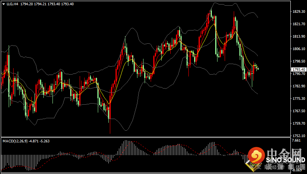This screenshot has height=174, width=307.
Task: Click the 7.661 MACD scale label
Action: click(x=296, y=140)
